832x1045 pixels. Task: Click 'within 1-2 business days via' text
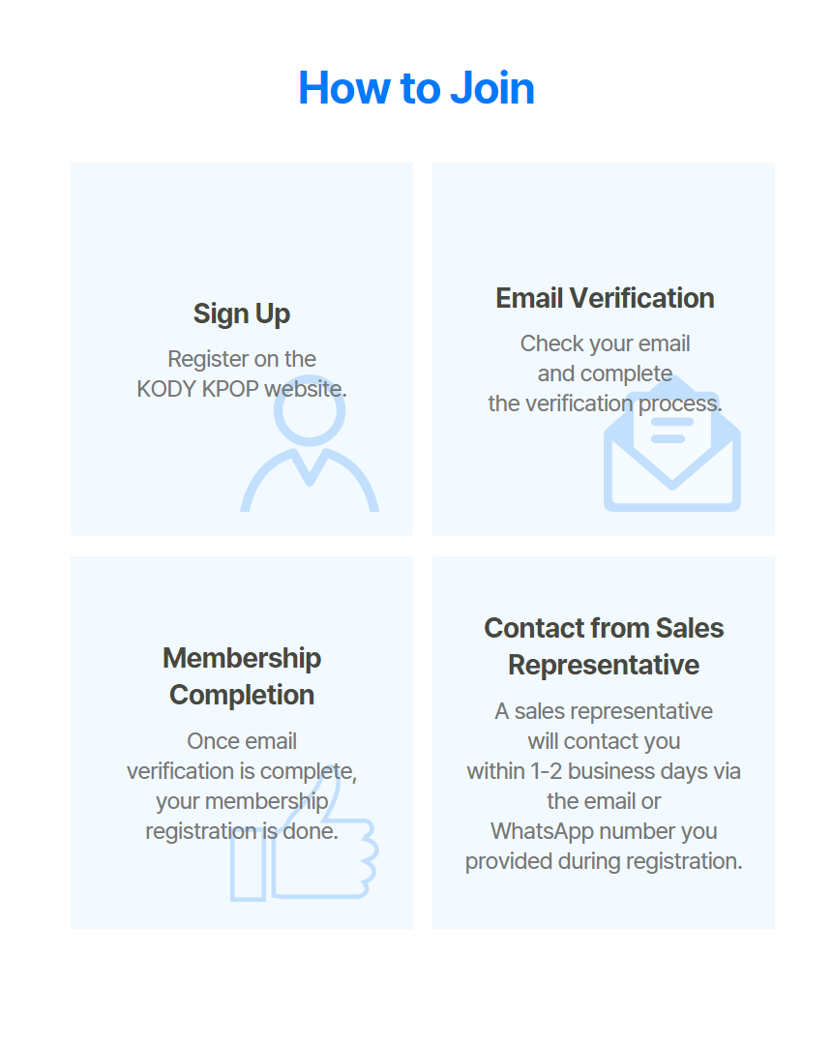pyautogui.click(x=604, y=771)
